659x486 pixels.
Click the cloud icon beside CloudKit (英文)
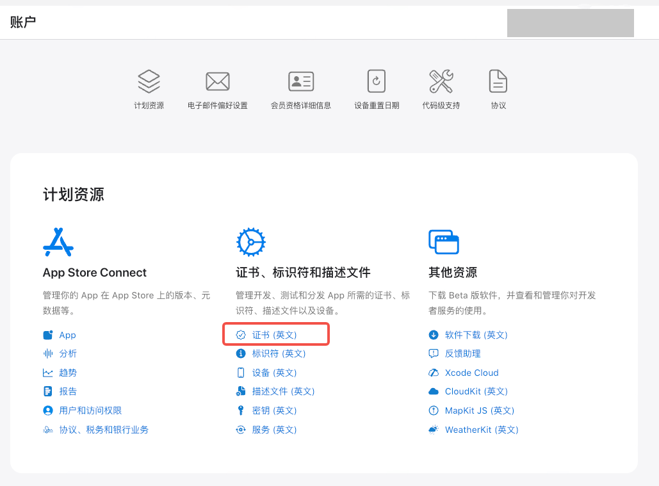coord(434,391)
